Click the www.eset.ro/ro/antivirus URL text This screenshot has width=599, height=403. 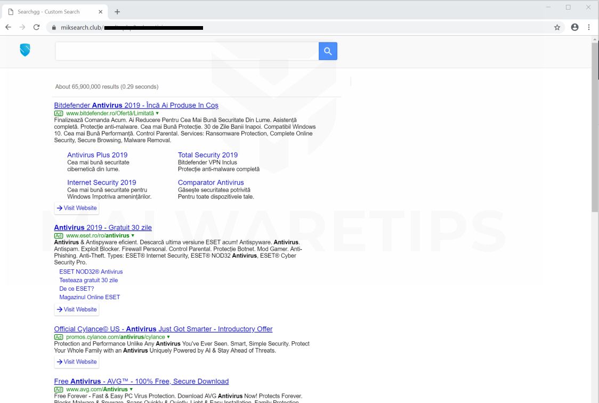click(x=98, y=235)
